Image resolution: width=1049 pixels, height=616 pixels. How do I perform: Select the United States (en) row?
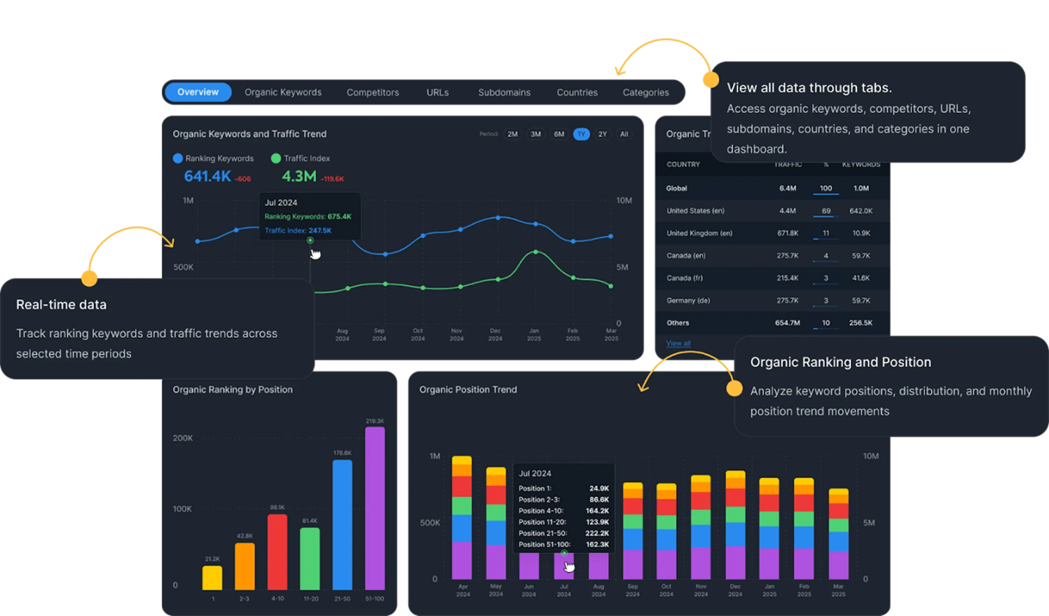point(770,211)
